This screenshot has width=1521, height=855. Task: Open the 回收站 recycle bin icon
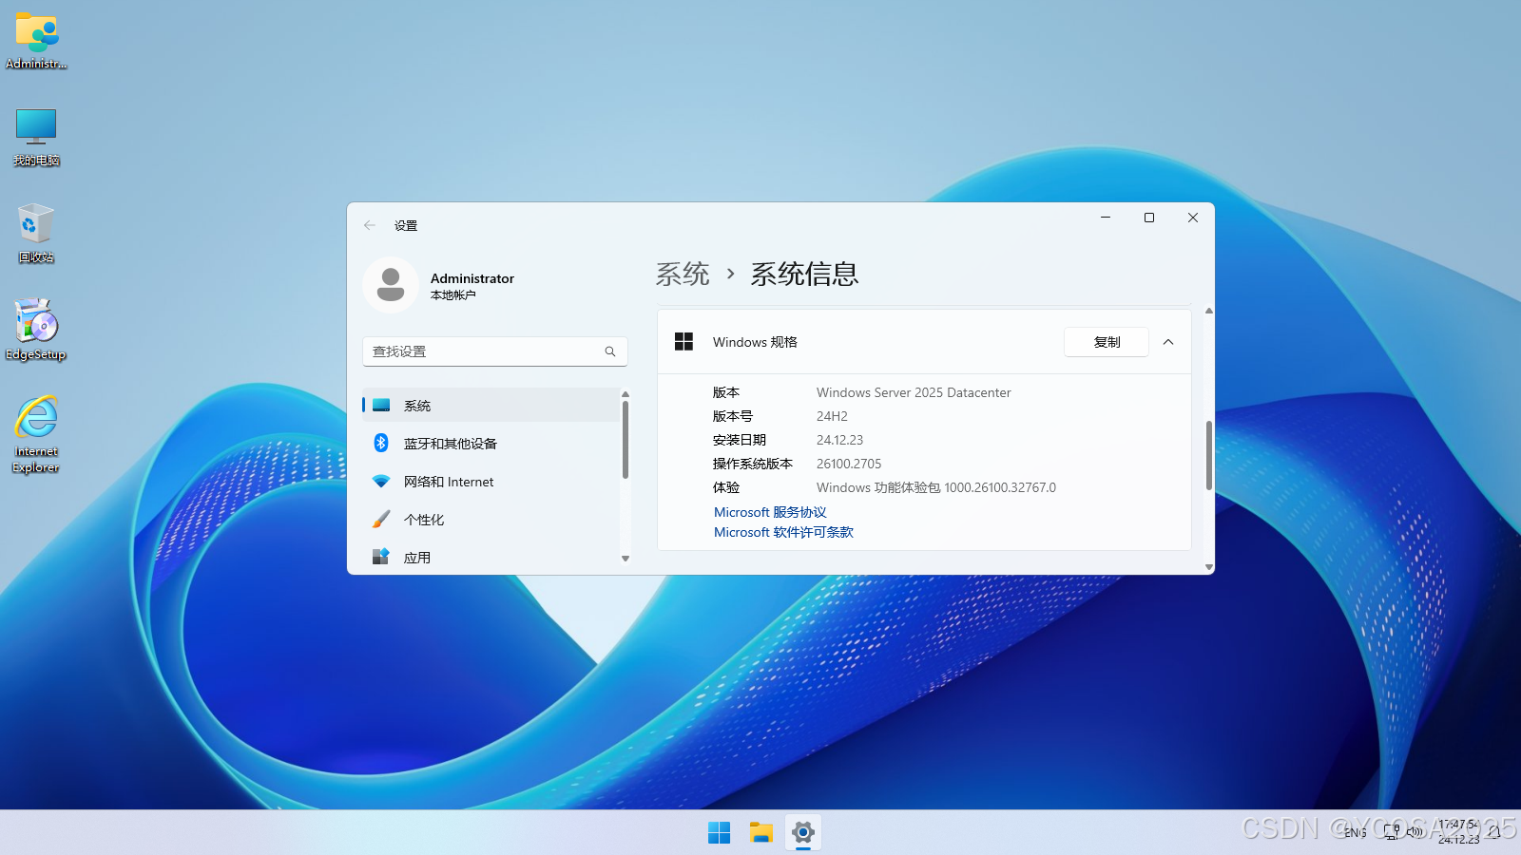[36, 234]
